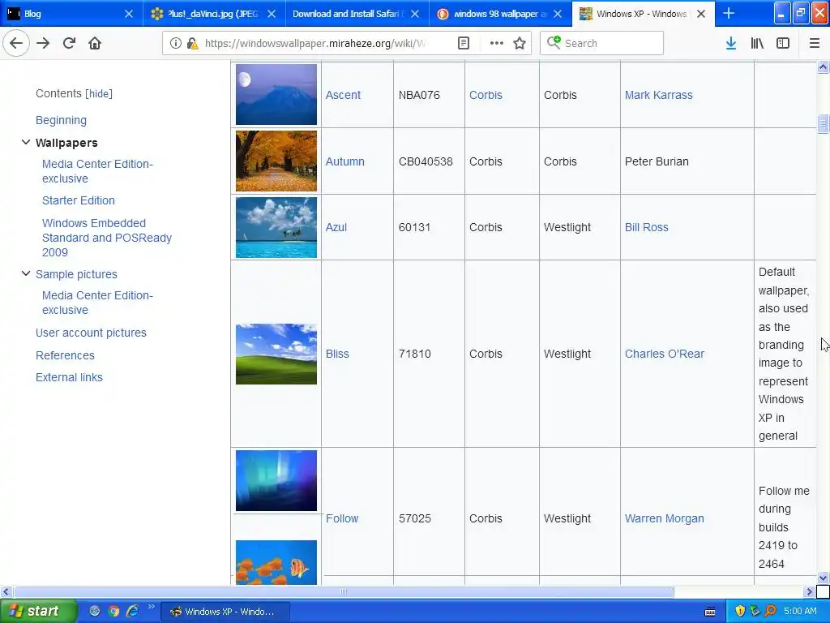Select the Windows XP wiki tab

(x=643, y=14)
